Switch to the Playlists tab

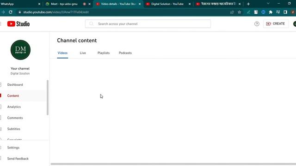pyautogui.click(x=104, y=53)
